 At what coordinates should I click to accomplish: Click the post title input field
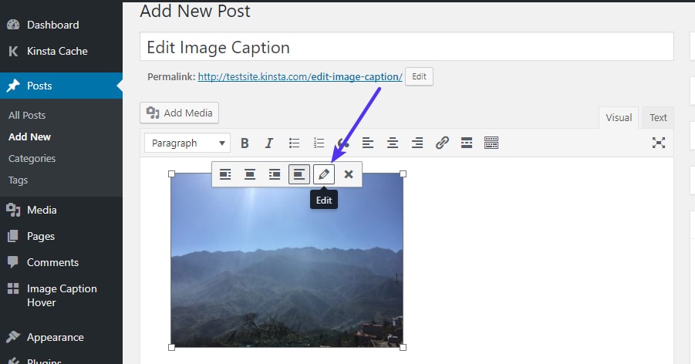[407, 47]
